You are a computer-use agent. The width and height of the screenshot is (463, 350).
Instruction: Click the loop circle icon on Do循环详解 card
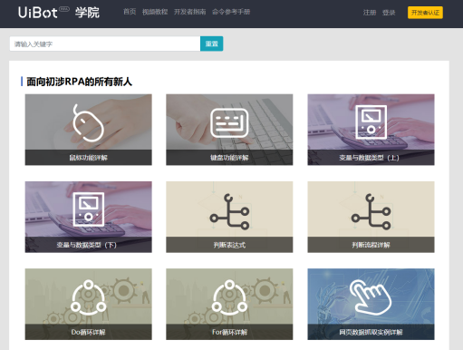[x=88, y=297]
